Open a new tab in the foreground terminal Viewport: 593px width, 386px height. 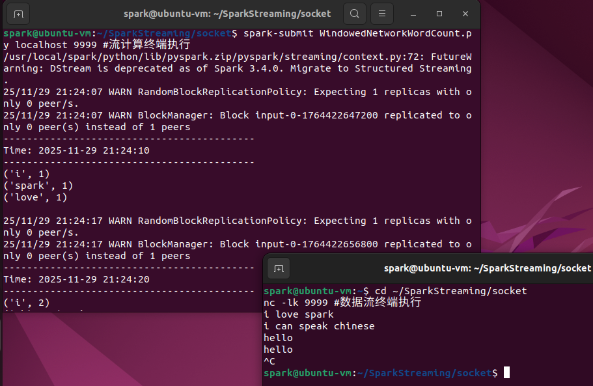[279, 268]
